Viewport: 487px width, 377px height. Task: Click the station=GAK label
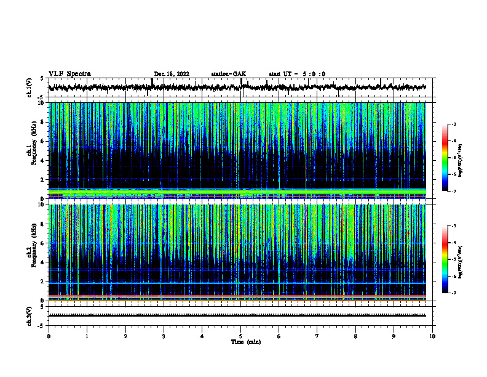[x=229, y=74]
